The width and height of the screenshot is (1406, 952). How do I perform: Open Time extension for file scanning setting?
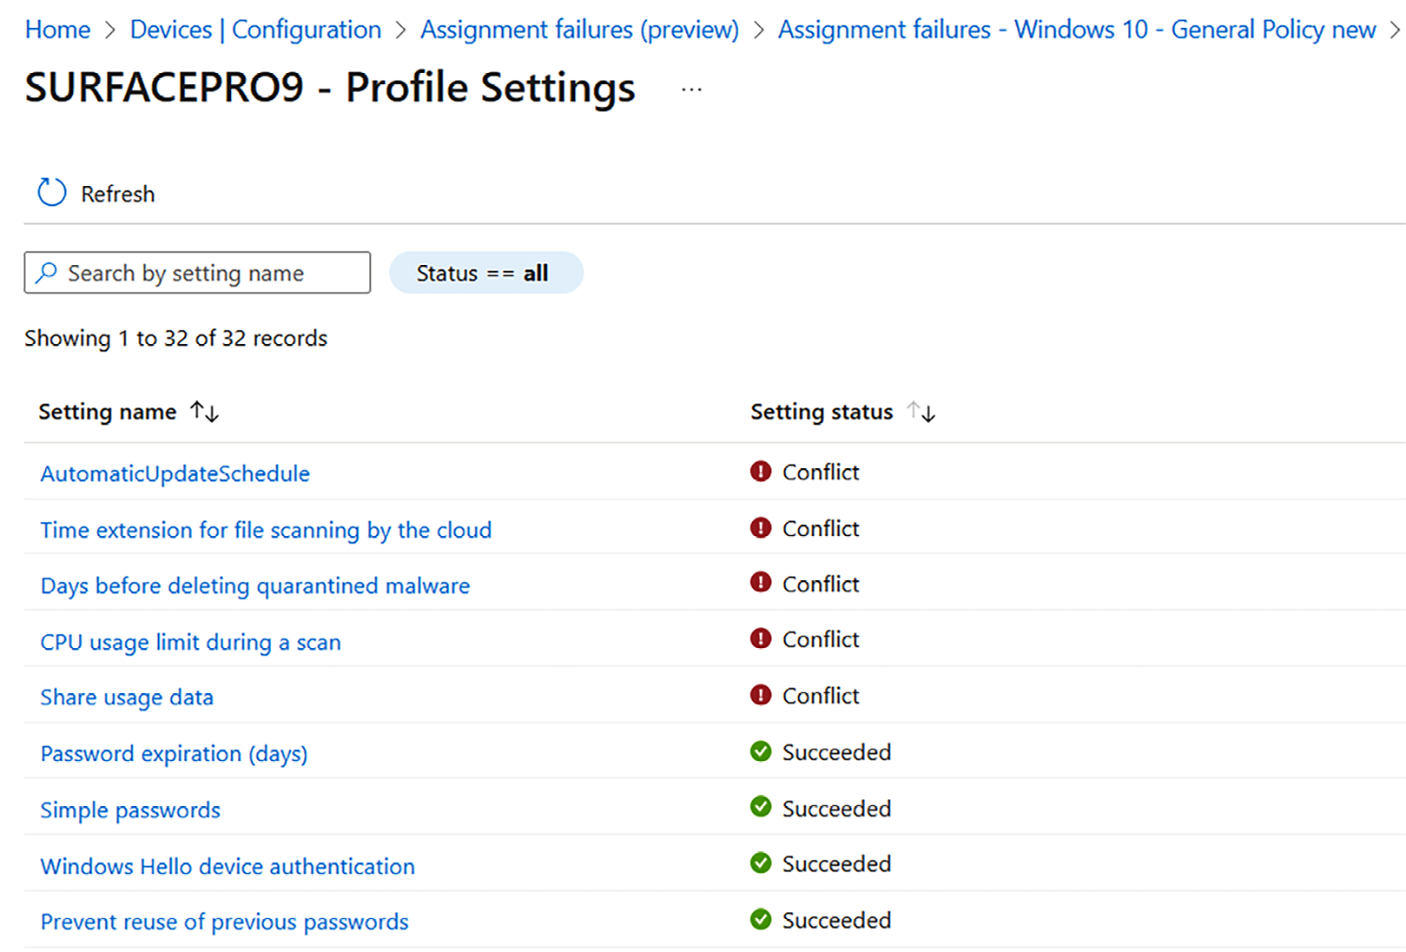266,530
